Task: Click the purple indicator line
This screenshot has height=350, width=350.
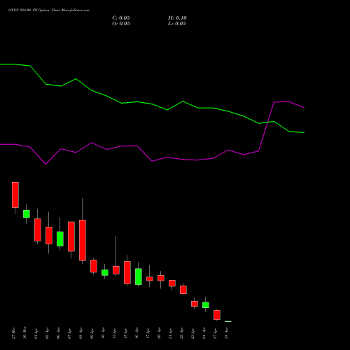Action: point(152,161)
